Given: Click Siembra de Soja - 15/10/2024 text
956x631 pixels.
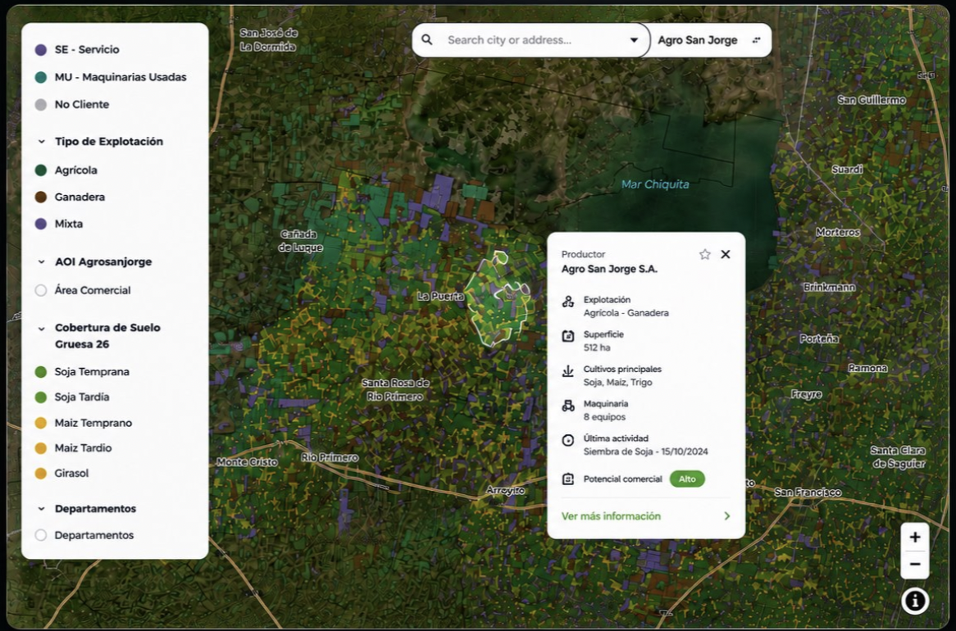Looking at the screenshot, I should coord(645,452).
